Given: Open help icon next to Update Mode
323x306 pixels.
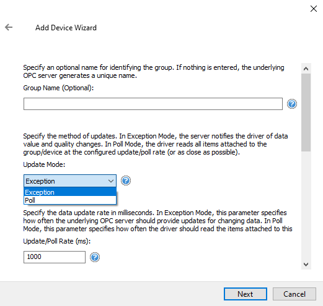Looking at the screenshot, I should tap(126, 181).
